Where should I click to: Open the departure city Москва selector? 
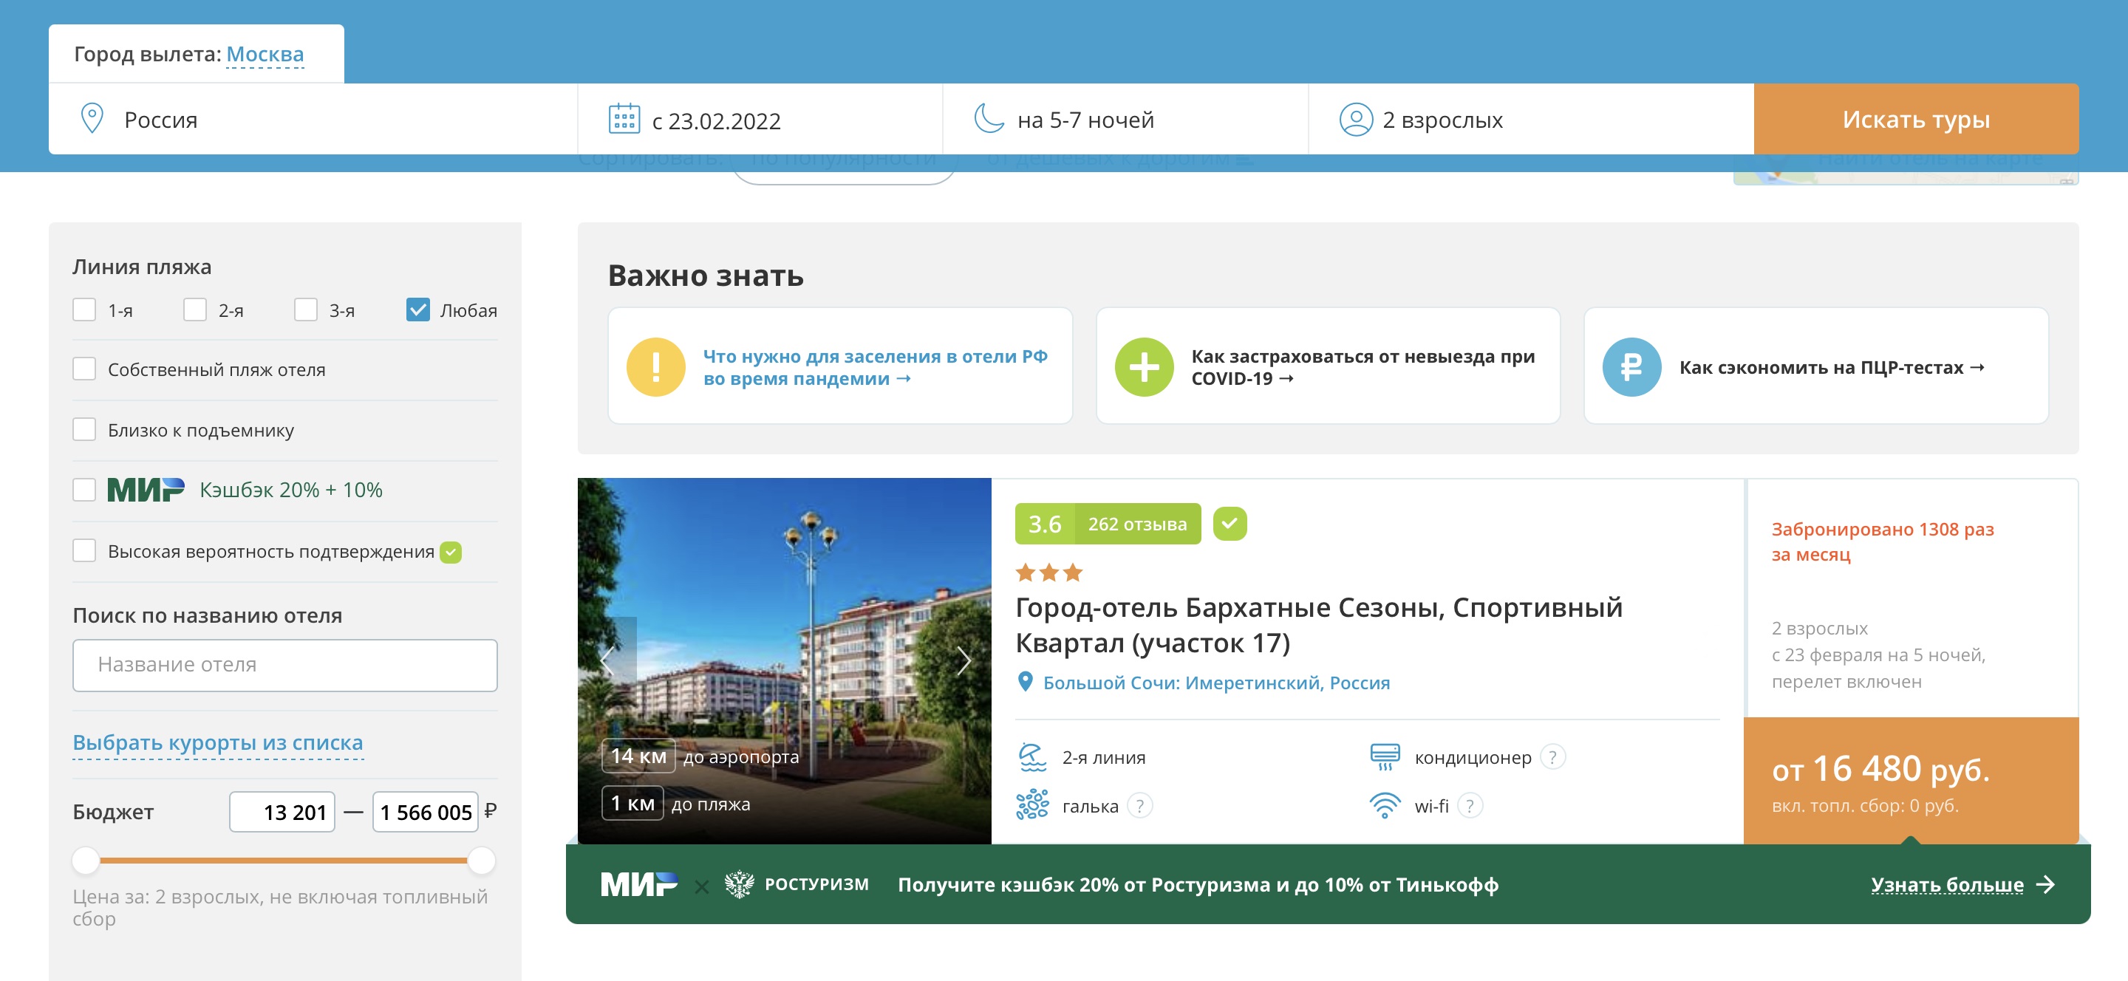tap(265, 54)
